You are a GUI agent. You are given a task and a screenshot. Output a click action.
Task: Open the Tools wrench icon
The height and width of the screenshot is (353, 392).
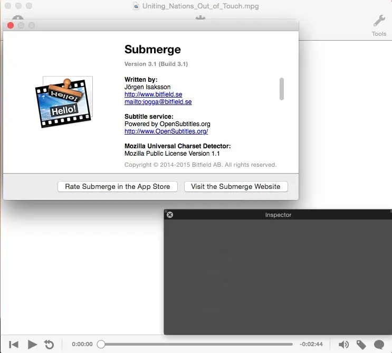(379, 21)
